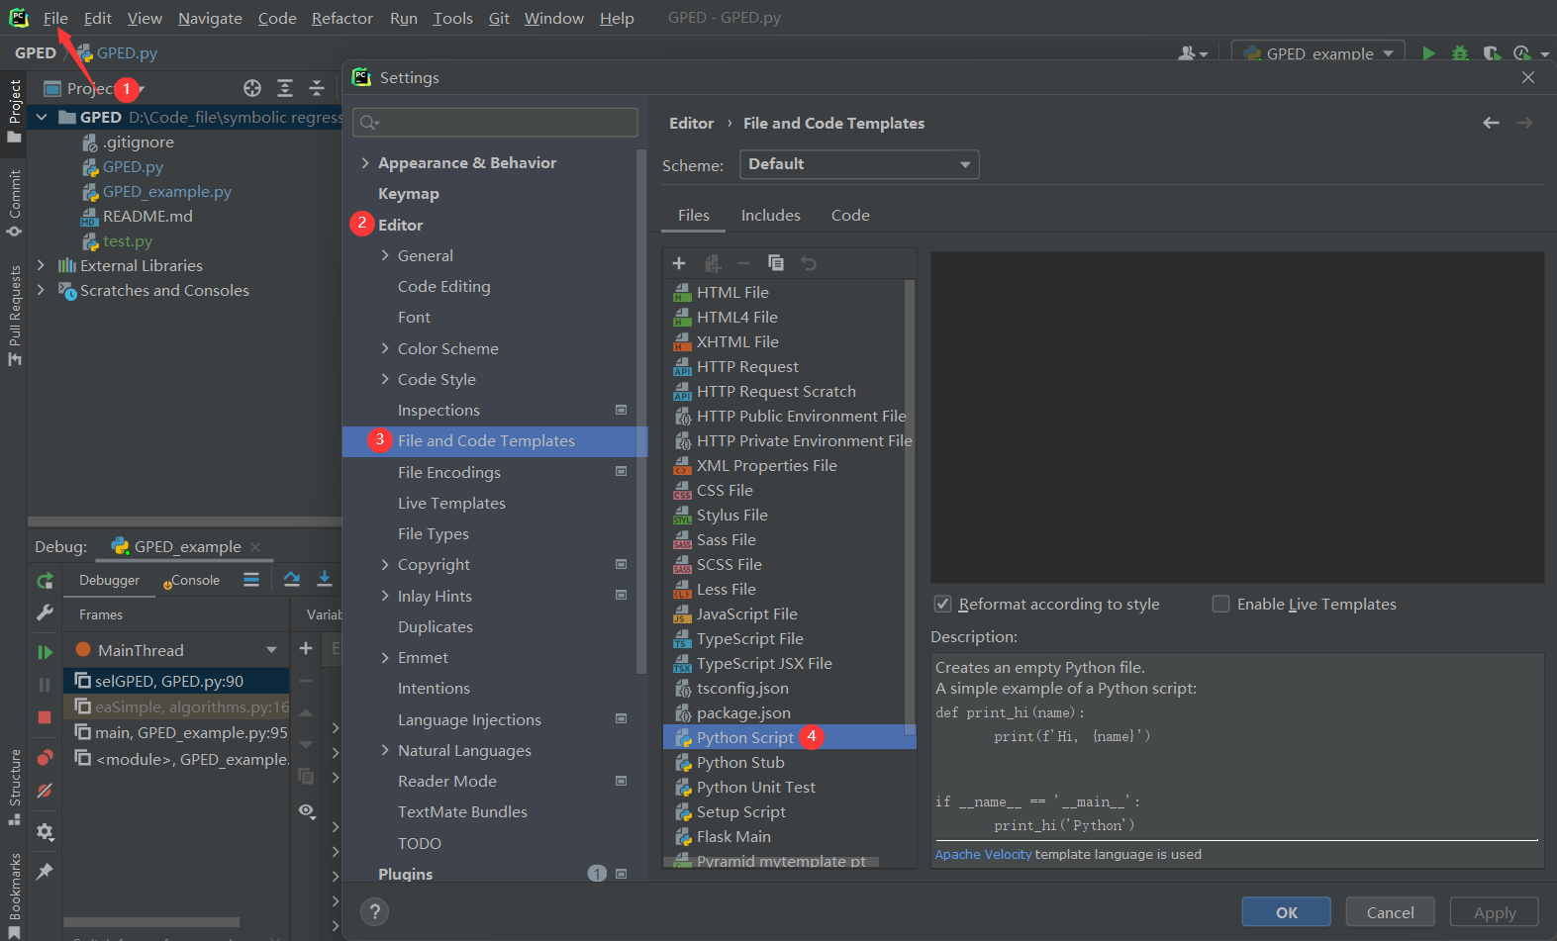Click the expand all icon in Project panel
Viewport: 1557px width, 941px height.
point(285,88)
